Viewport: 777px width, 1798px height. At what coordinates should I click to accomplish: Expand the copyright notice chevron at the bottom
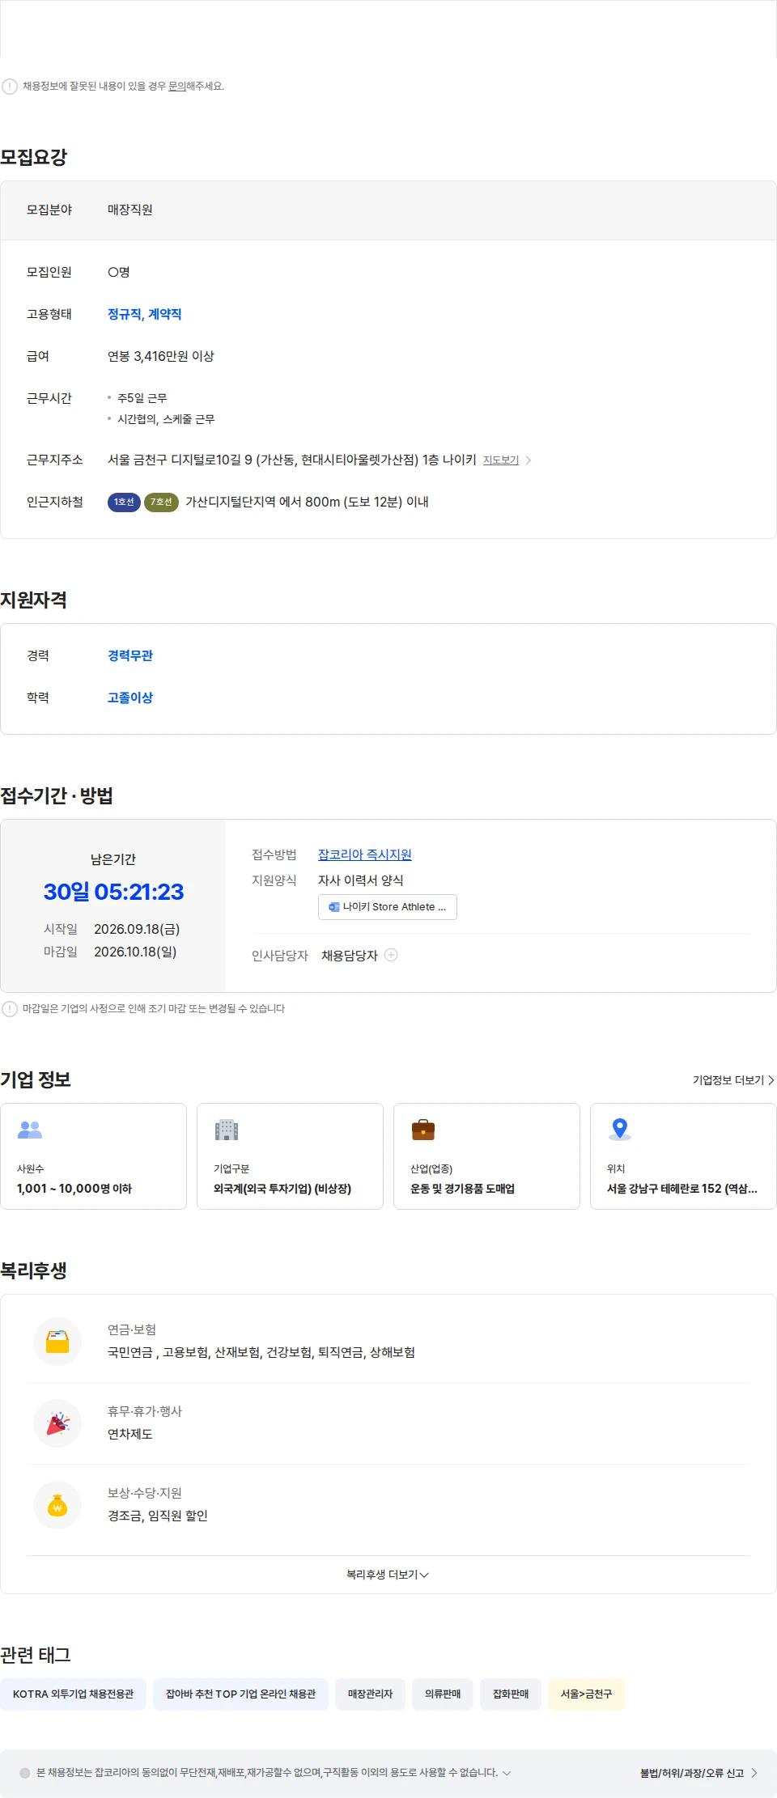(x=507, y=1773)
